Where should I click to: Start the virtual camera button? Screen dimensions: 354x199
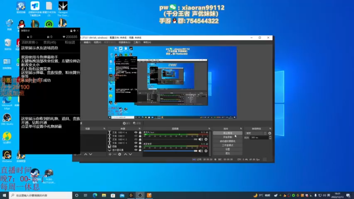pyautogui.click(x=227, y=141)
